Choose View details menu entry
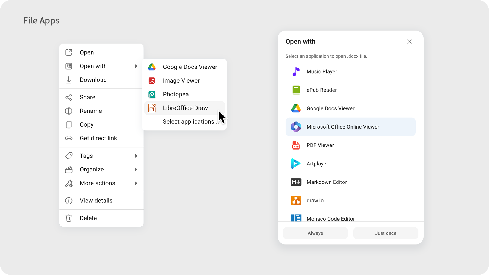The height and width of the screenshot is (275, 489). coord(102,201)
